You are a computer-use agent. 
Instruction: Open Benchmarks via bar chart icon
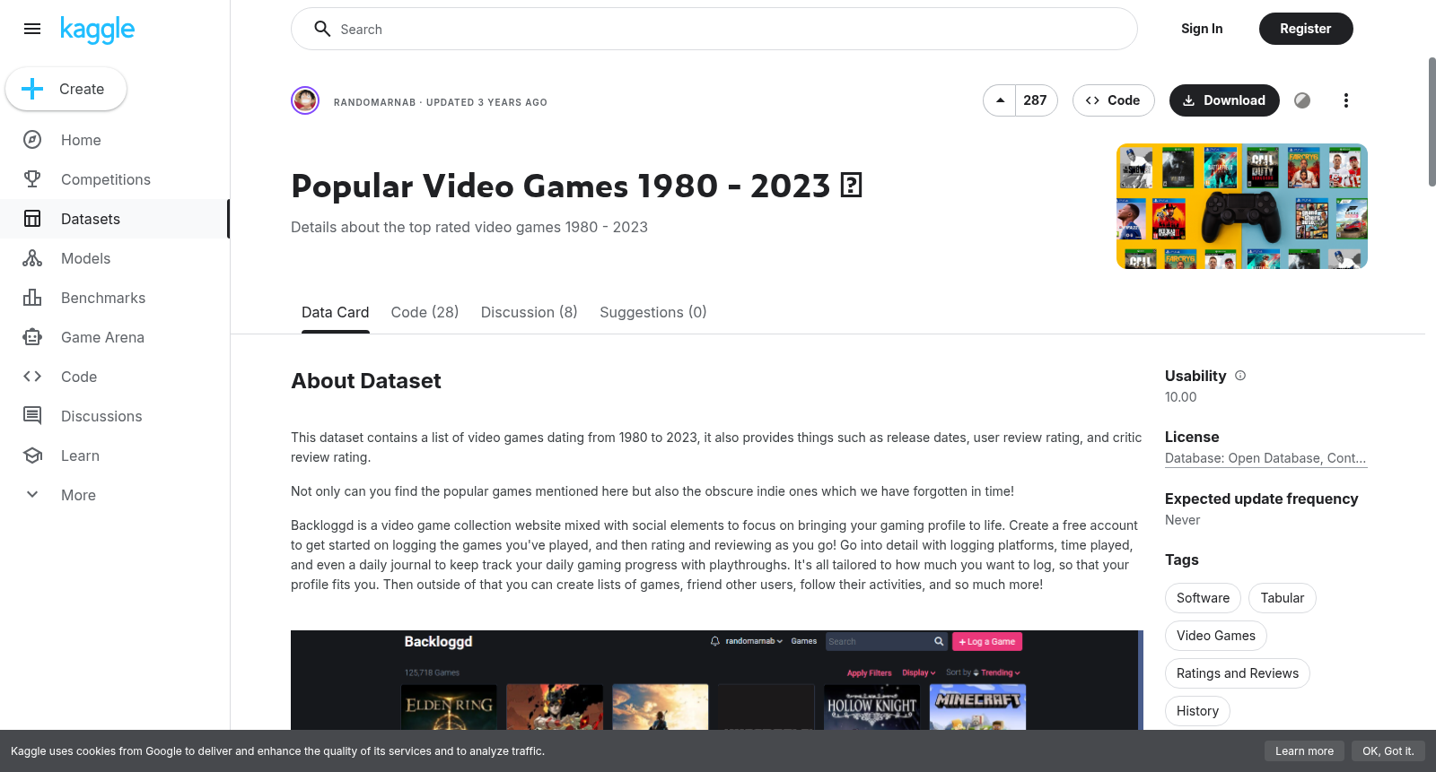[x=32, y=298]
